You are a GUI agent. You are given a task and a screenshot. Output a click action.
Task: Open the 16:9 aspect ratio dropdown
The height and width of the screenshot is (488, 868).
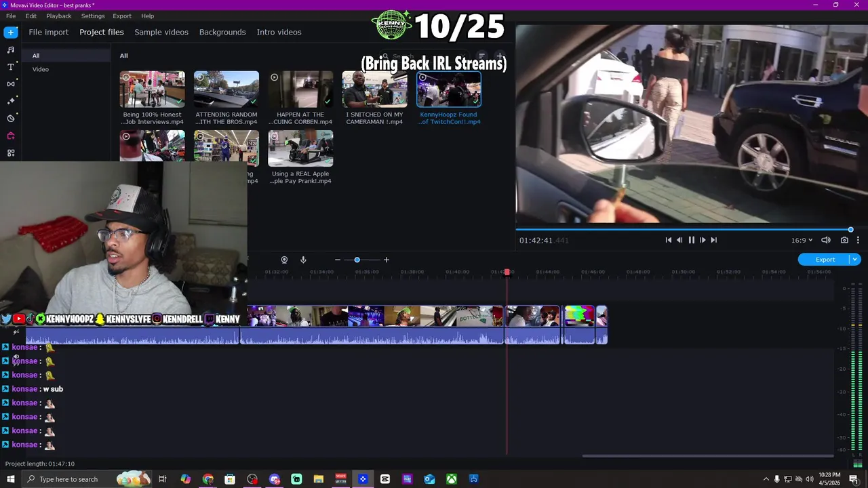pos(802,240)
